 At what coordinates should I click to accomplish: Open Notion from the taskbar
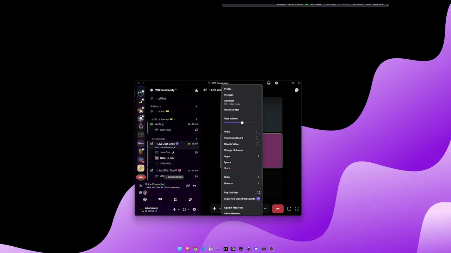[210, 249]
